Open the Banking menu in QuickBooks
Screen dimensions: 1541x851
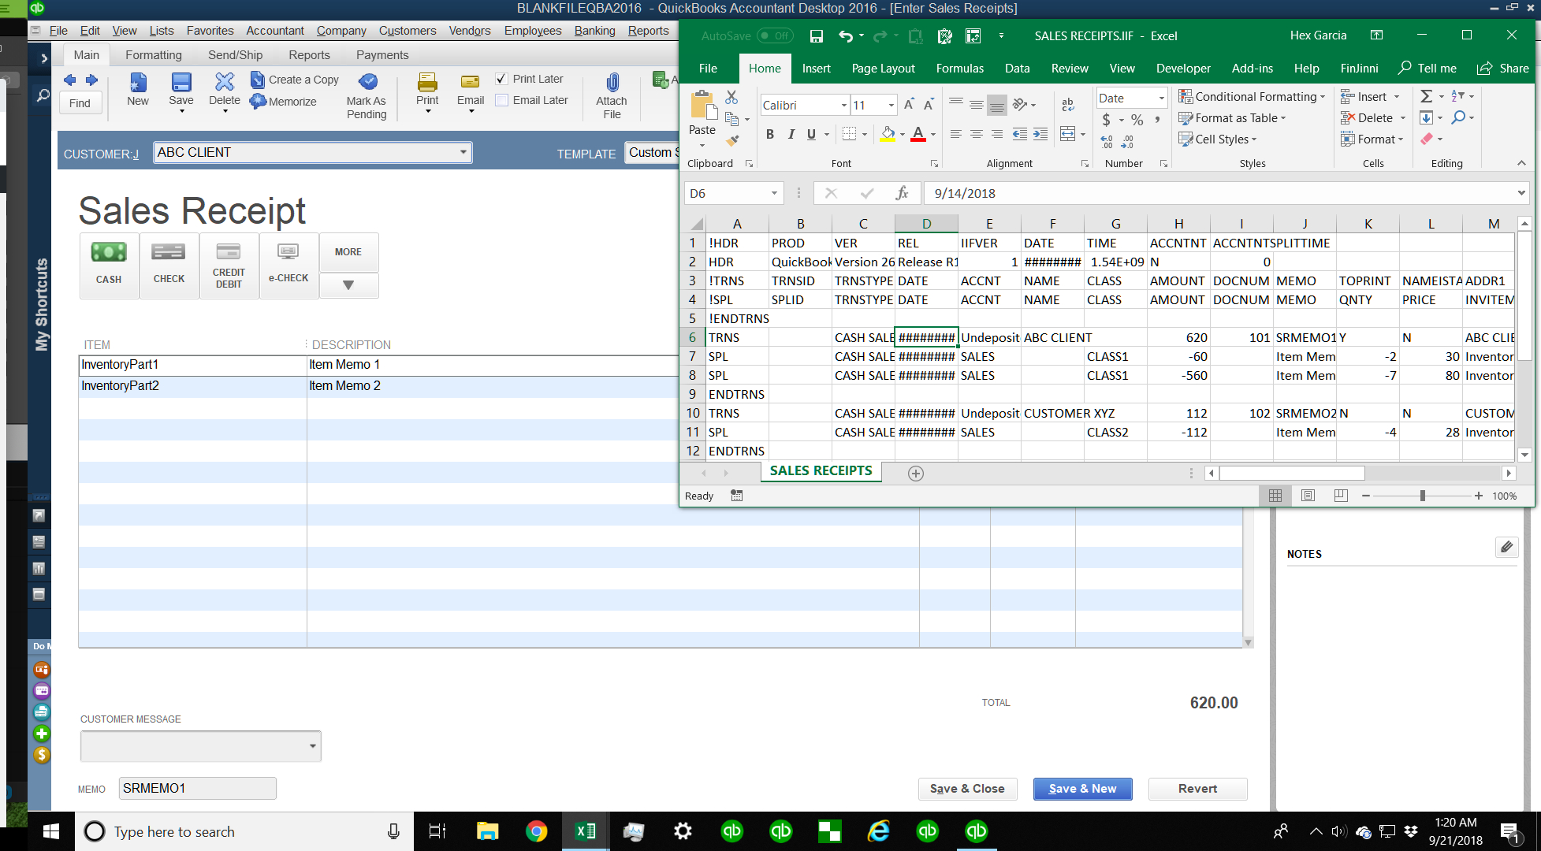(x=594, y=31)
